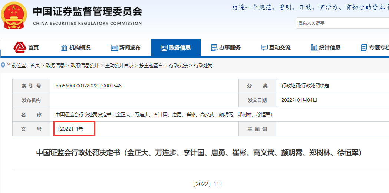389x193 pixels.
Task: Select the 统计信息 navigation tab
Action: pyautogui.click(x=330, y=48)
